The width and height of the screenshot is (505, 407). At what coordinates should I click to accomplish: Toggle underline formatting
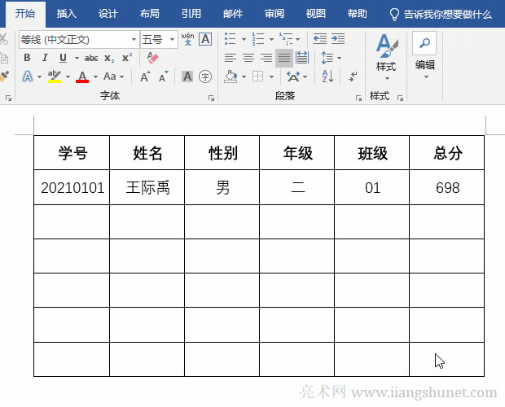64,58
